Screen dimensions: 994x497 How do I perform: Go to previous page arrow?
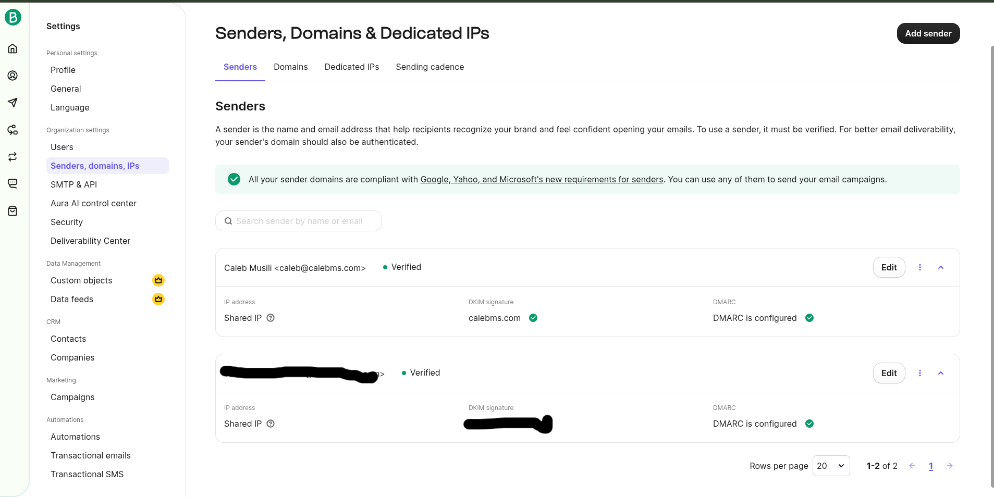click(x=912, y=466)
